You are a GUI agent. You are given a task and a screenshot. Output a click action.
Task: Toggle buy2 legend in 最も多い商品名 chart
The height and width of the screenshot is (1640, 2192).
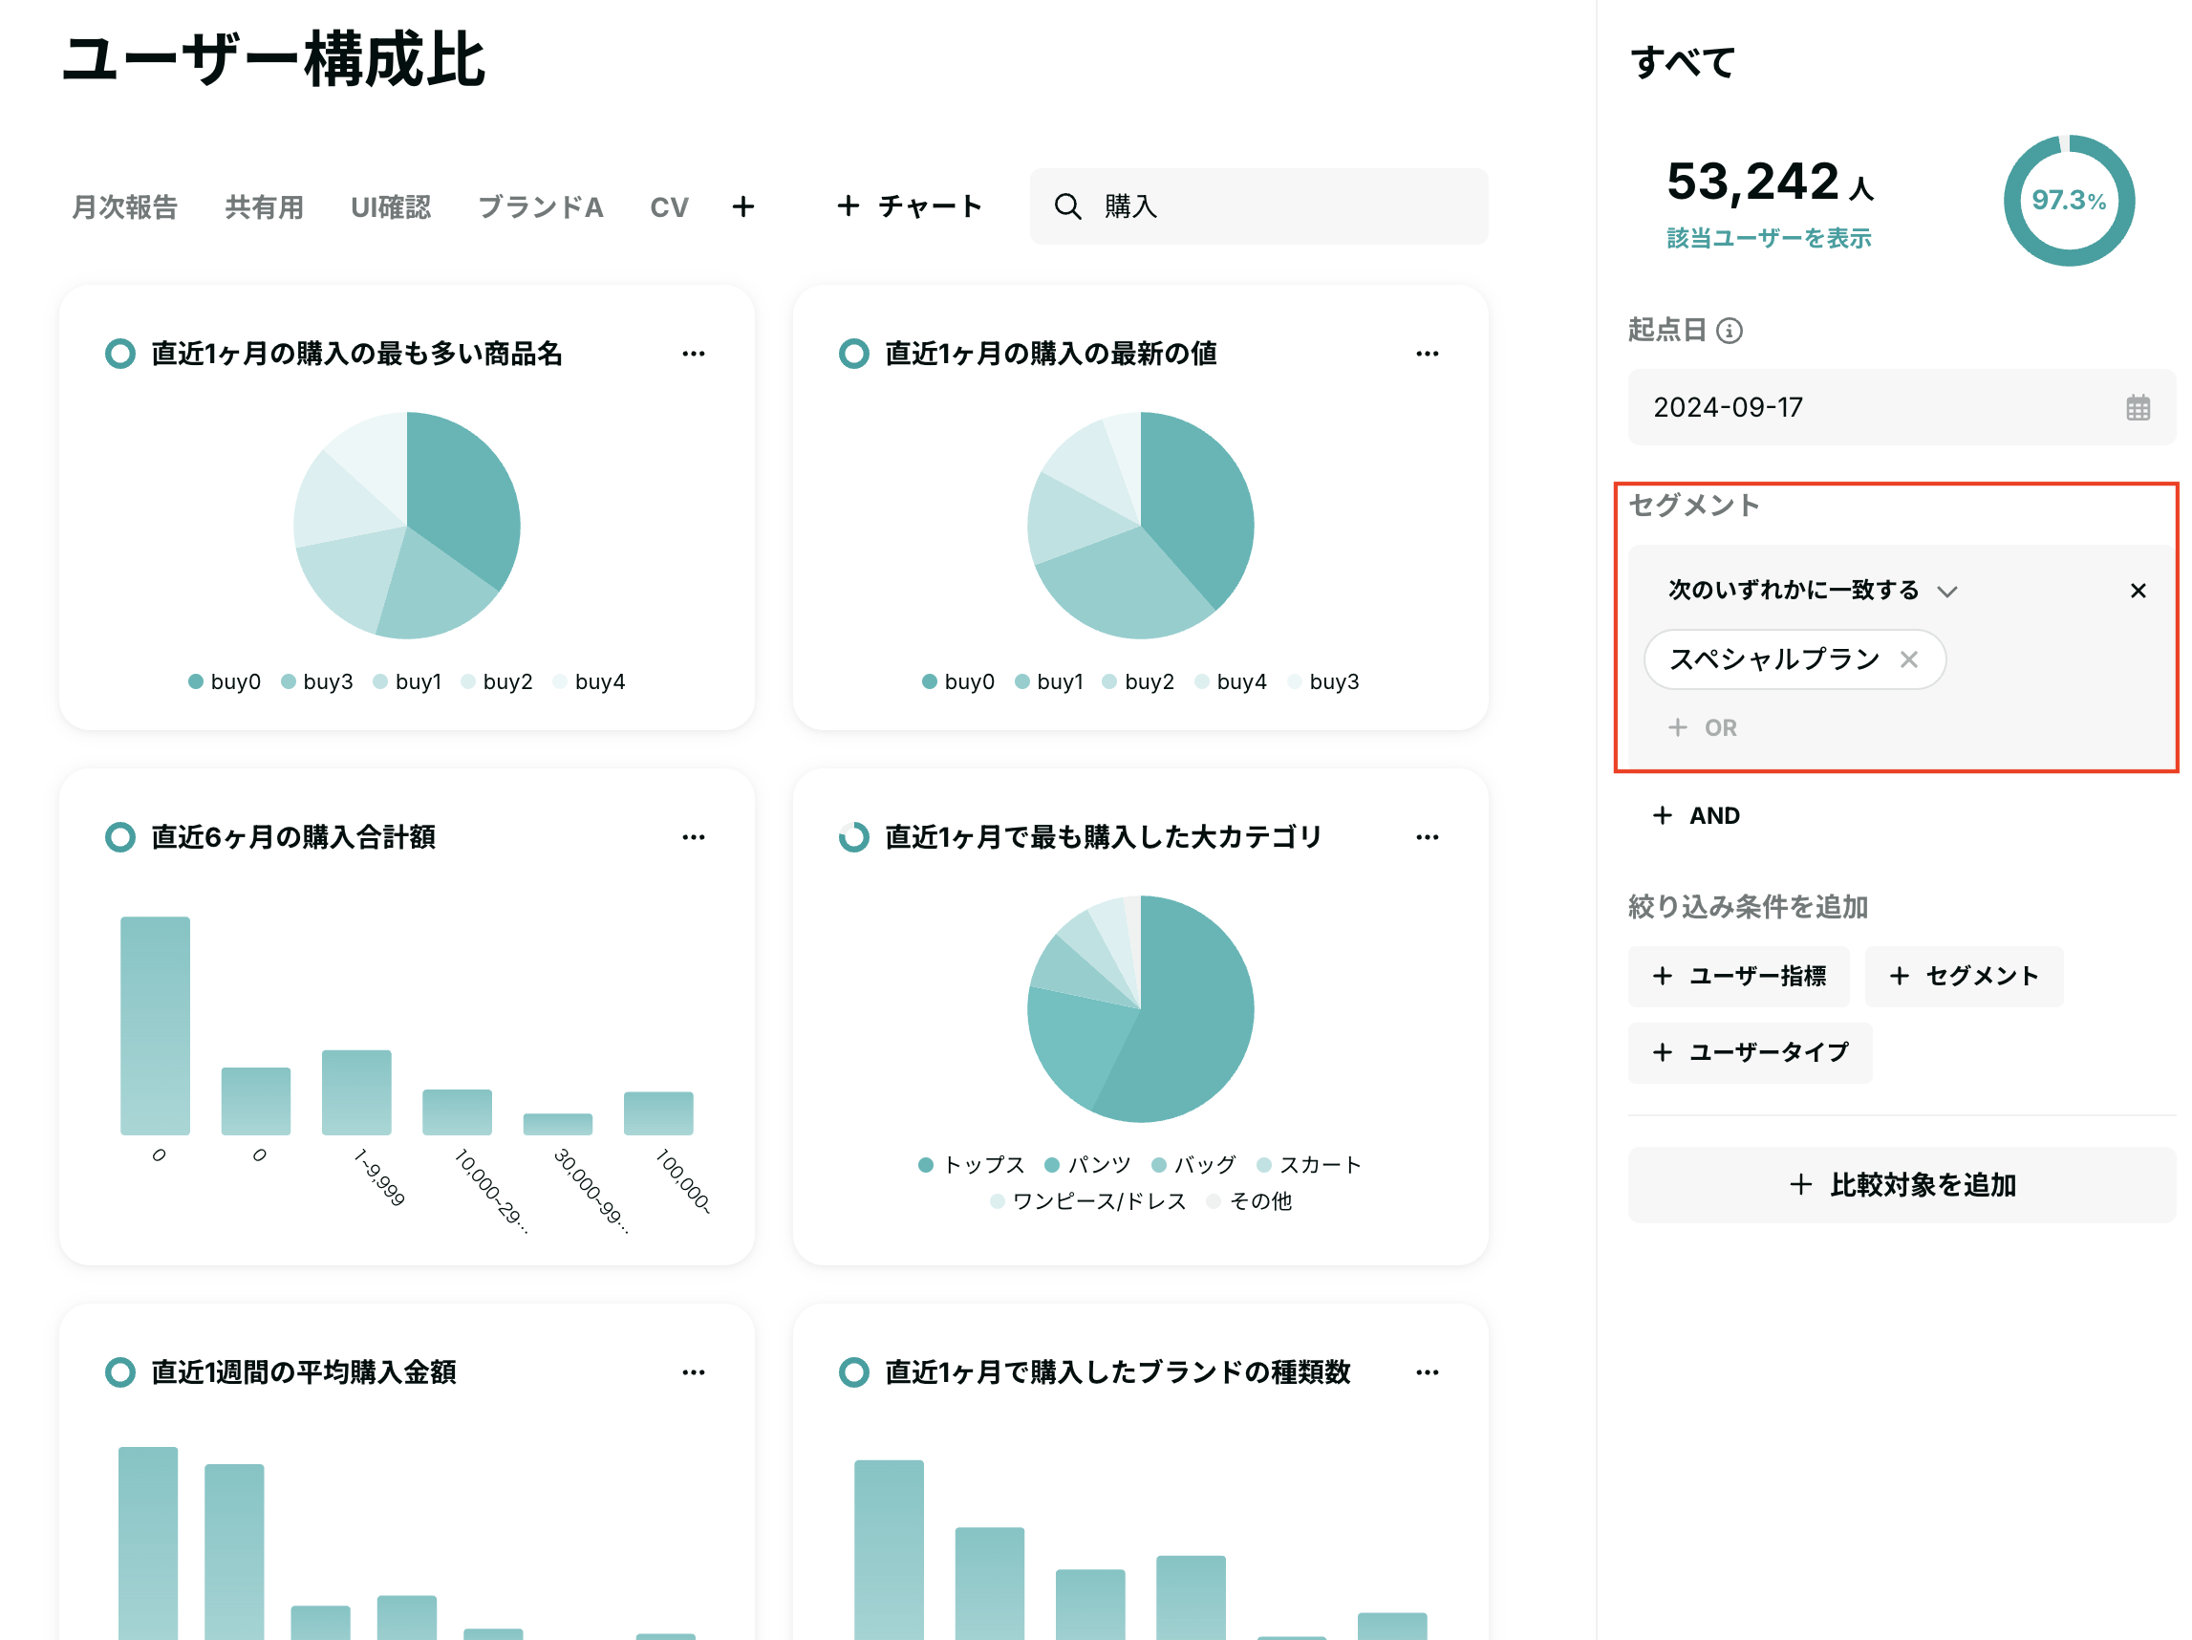(x=497, y=681)
